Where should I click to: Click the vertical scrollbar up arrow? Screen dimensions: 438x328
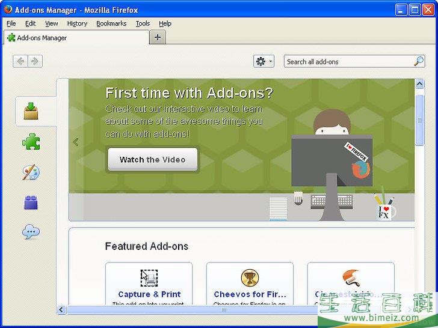tap(419, 84)
